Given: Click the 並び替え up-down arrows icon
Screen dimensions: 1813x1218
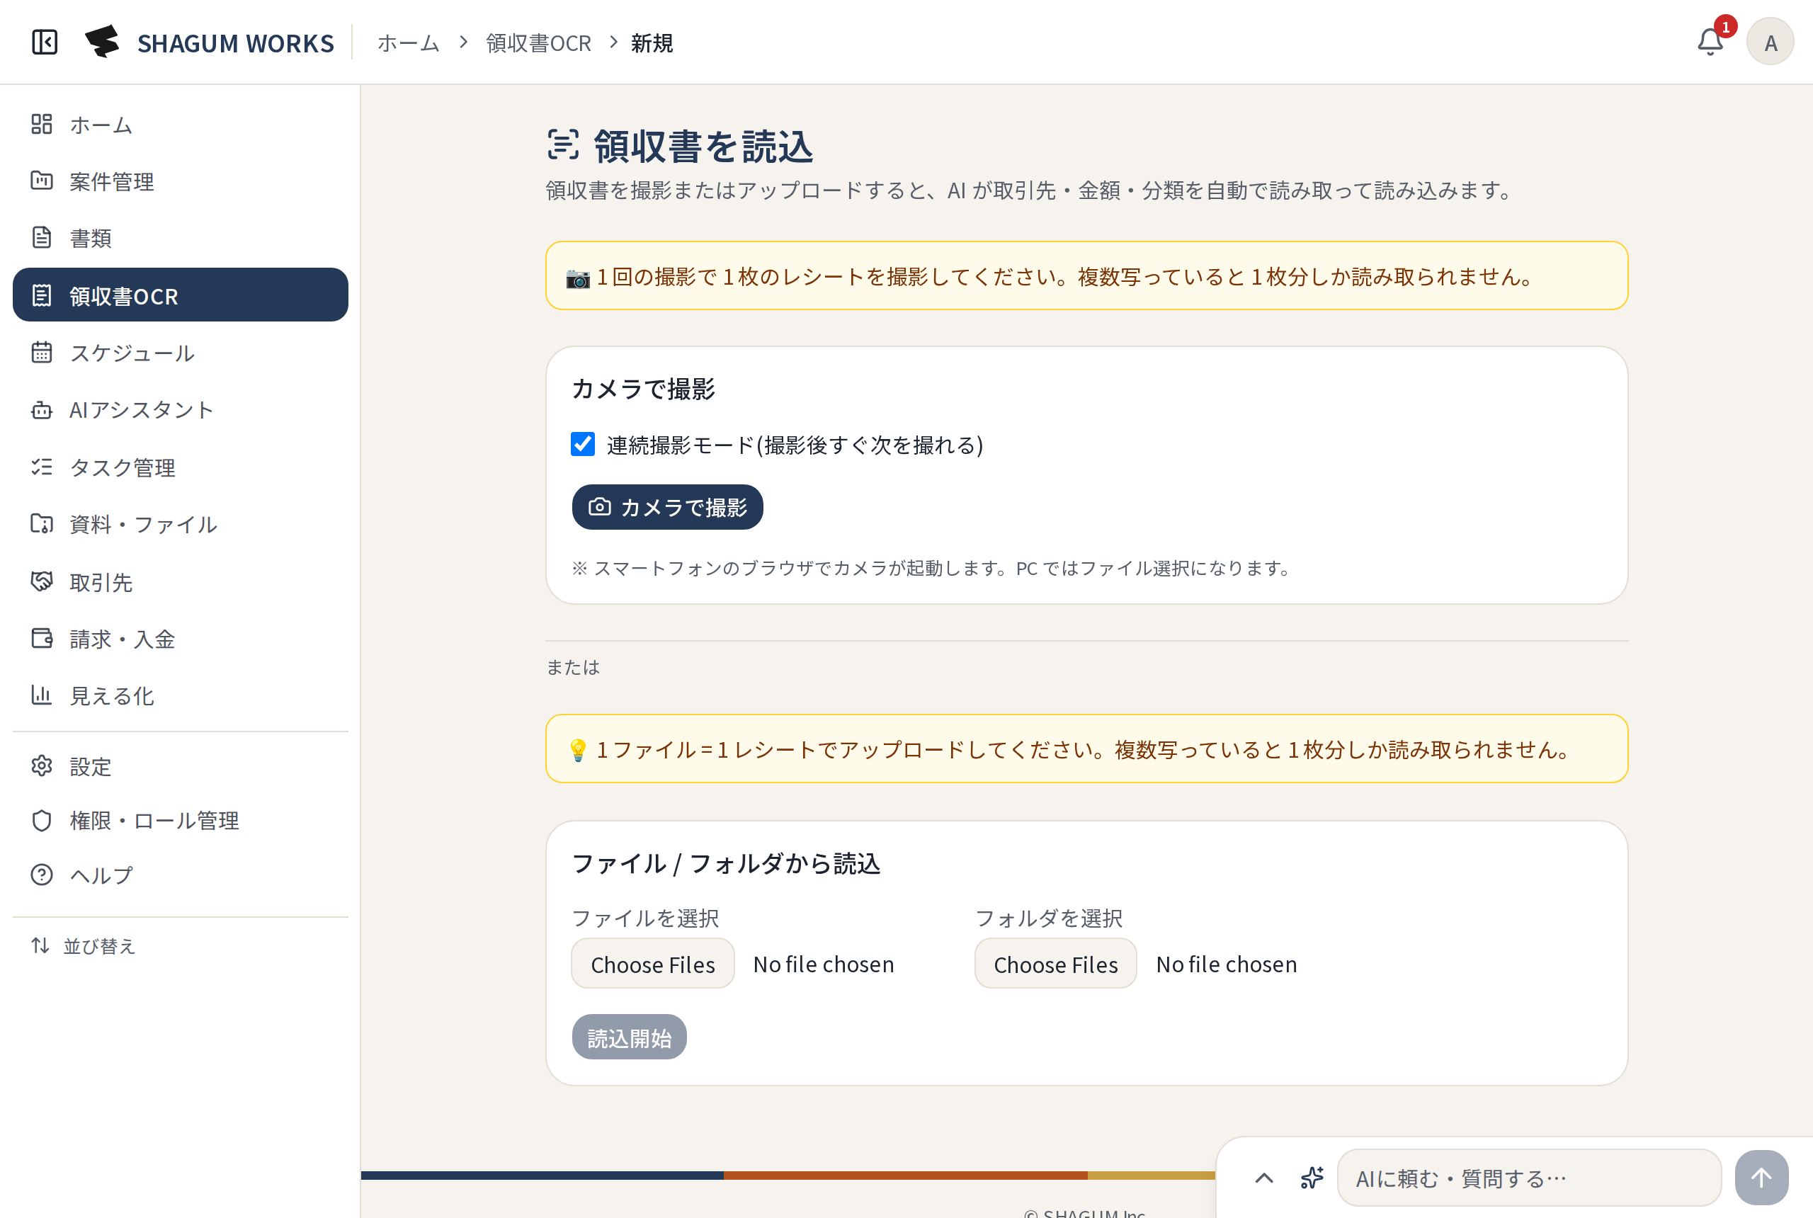Looking at the screenshot, I should click(40, 945).
